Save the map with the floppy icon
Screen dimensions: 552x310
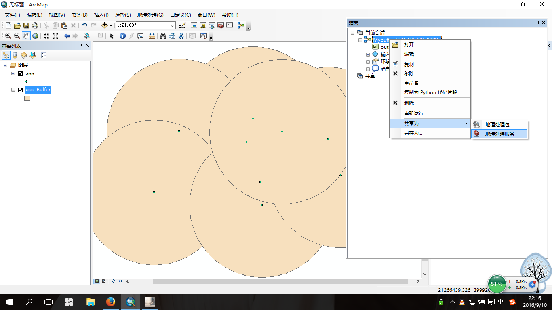click(x=26, y=25)
